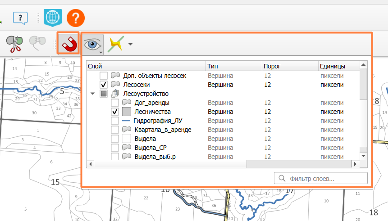The height and width of the screenshot is (221, 388).
Task: Collapse the Лесоустройство group
Action: point(92,94)
